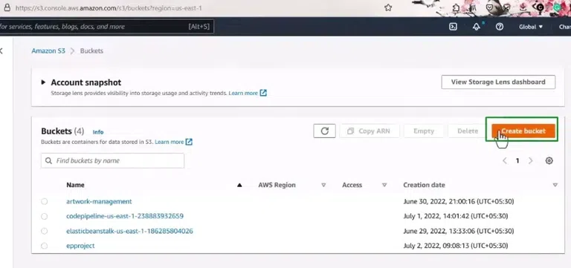Go to Amazon S3 breadcrumb

pos(48,51)
